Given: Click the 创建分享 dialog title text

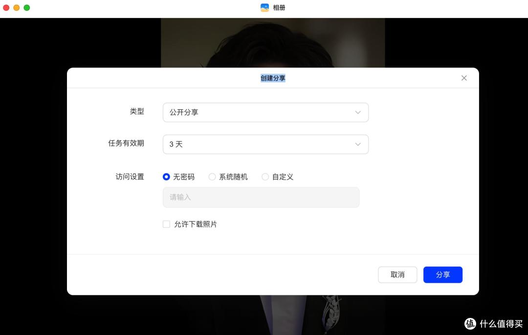Looking at the screenshot, I should click(x=273, y=78).
